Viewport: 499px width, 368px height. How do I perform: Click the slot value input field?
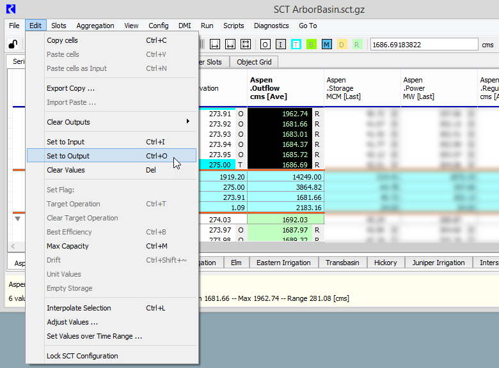[424, 45]
